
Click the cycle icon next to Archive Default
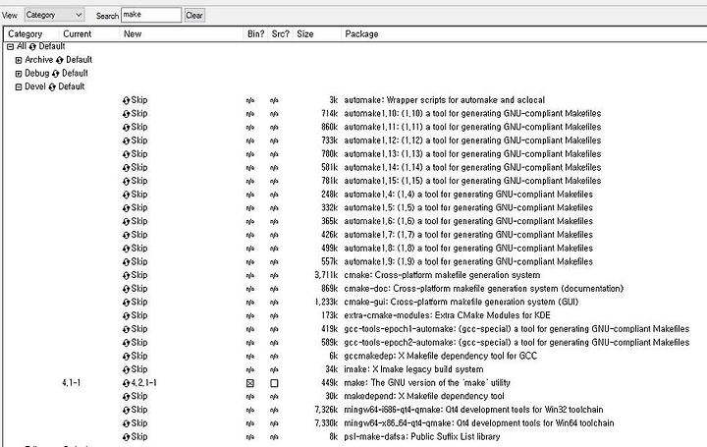(x=60, y=61)
